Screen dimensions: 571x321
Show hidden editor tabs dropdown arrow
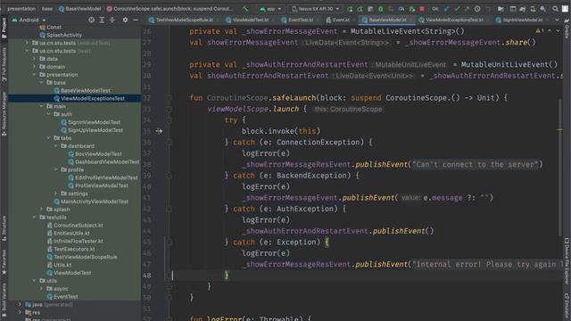[x=557, y=20]
